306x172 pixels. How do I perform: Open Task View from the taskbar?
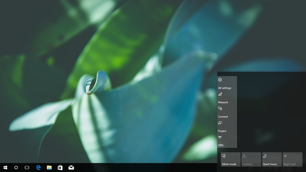(27, 167)
